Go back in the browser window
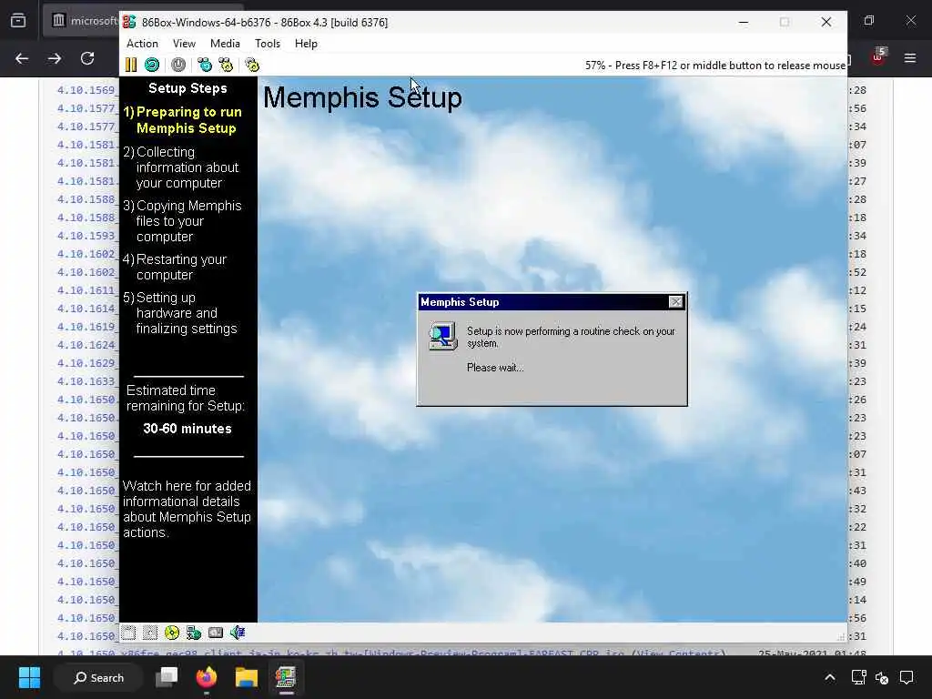 click(22, 58)
